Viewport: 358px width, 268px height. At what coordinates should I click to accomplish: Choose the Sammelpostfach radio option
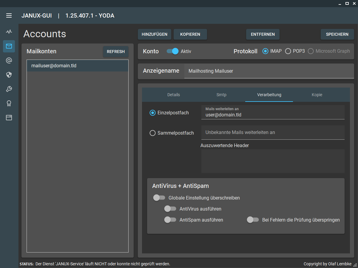pyautogui.click(x=152, y=133)
